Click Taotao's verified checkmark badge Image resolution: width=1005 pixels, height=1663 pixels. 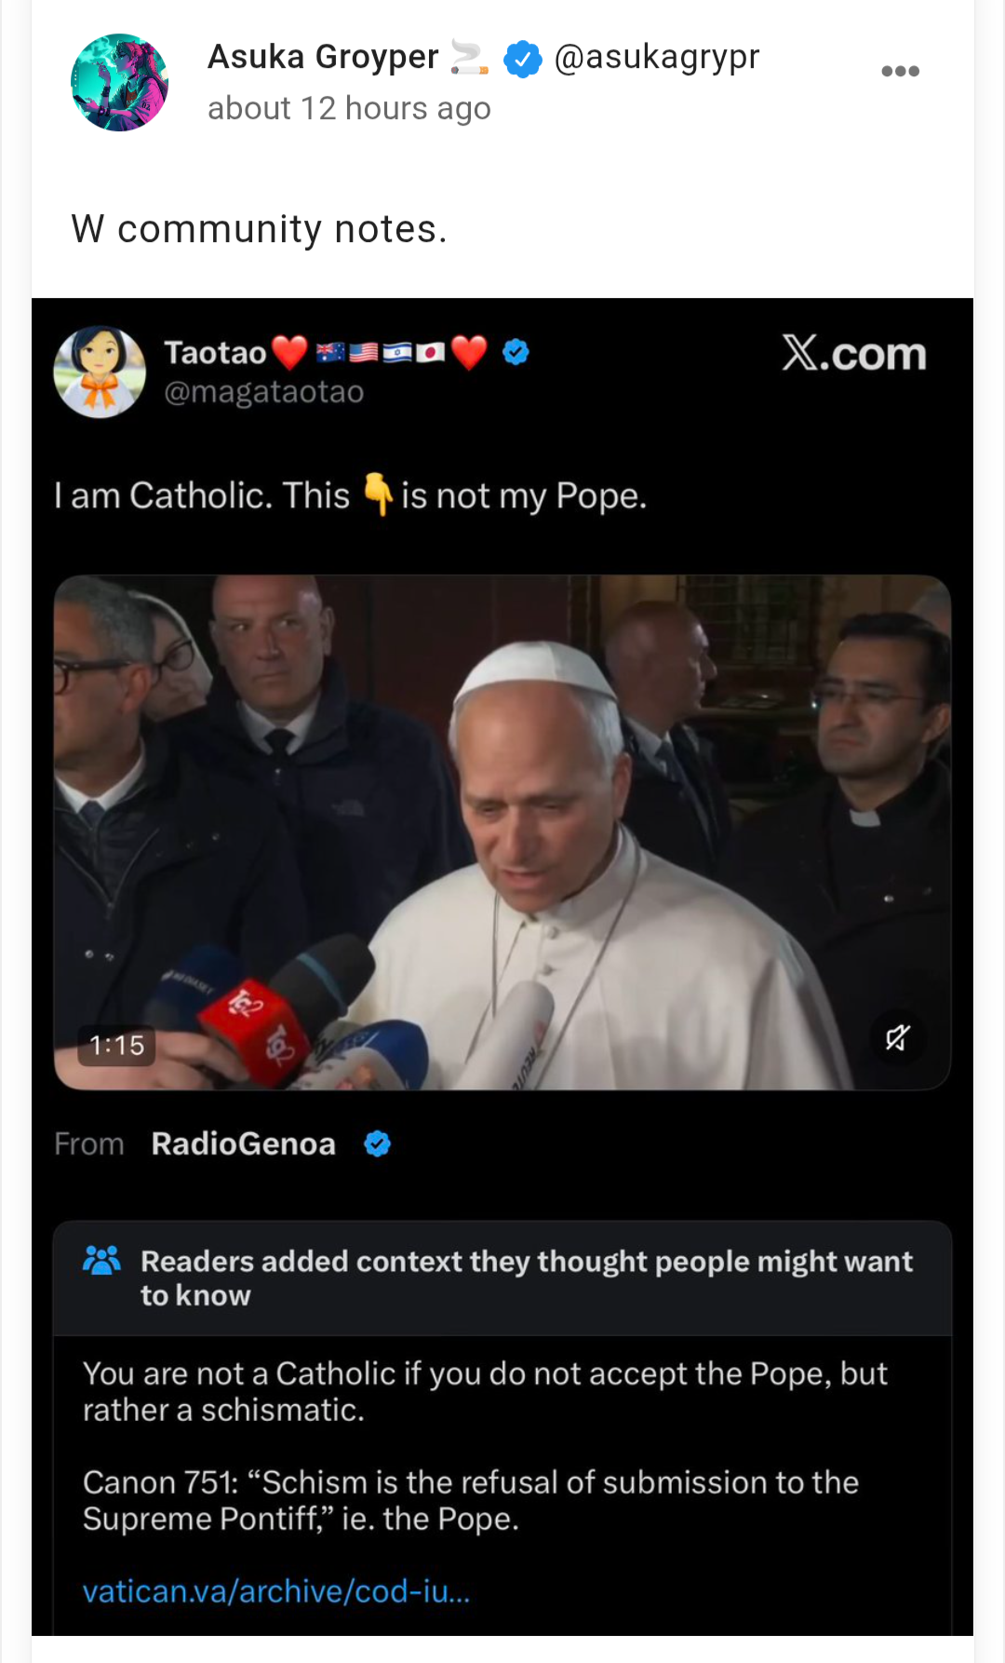tap(516, 352)
